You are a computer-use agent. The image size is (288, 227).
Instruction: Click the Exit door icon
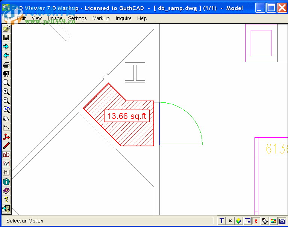[6, 209]
